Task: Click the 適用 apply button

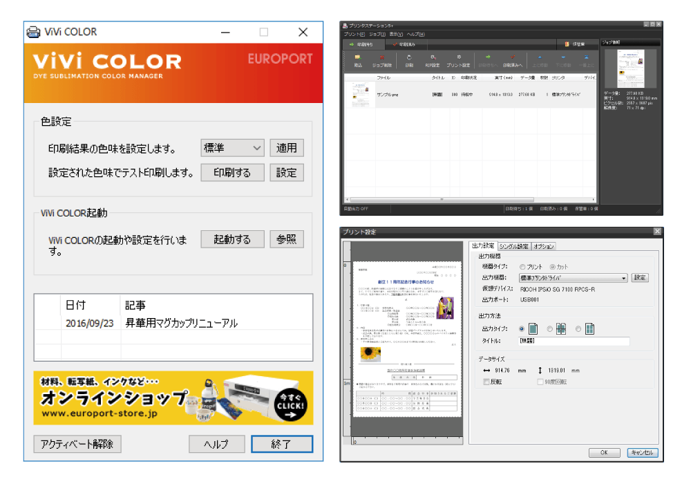Action: [287, 148]
